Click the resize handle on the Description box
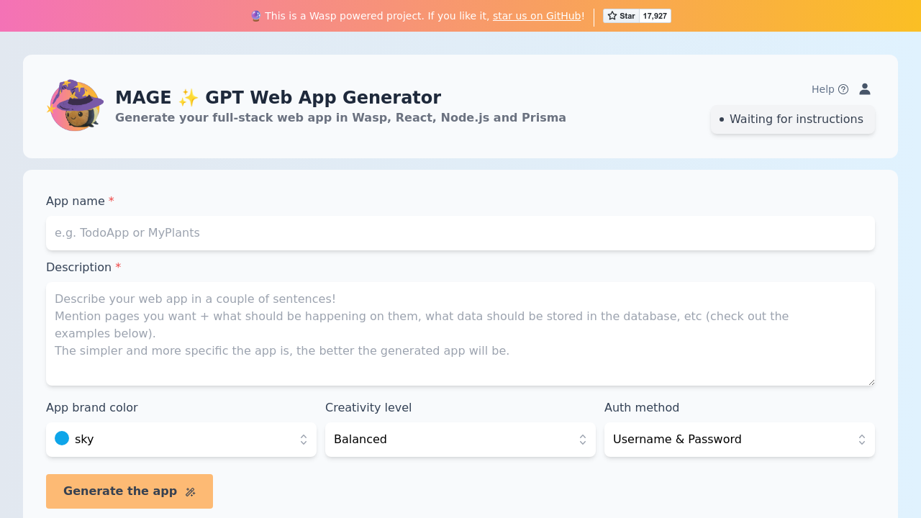The height and width of the screenshot is (518, 921). 871,381
